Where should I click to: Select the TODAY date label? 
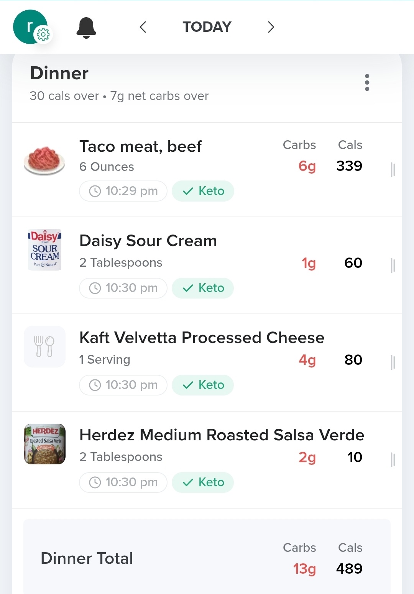tap(207, 27)
